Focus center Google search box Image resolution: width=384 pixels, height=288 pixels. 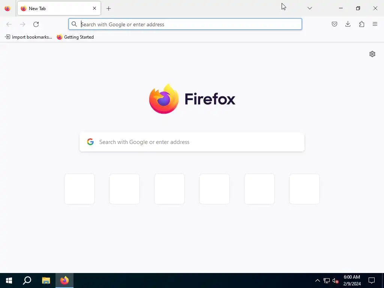tap(192, 142)
